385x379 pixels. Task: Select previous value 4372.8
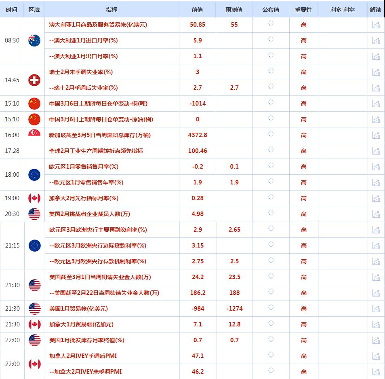point(198,135)
